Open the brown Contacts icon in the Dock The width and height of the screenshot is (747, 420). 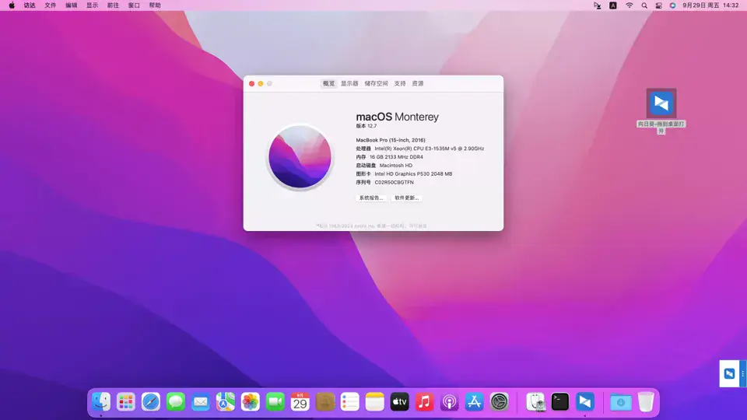[x=325, y=402]
